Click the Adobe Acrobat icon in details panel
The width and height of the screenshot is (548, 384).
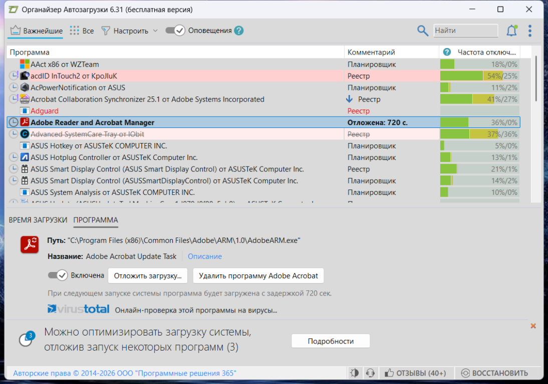[x=30, y=244]
